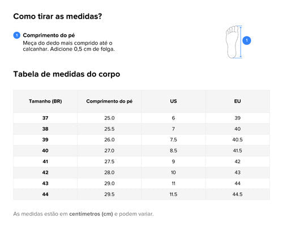283x230 pixels.
Task: Click EU size 44.5 cell
Action: [238, 194]
